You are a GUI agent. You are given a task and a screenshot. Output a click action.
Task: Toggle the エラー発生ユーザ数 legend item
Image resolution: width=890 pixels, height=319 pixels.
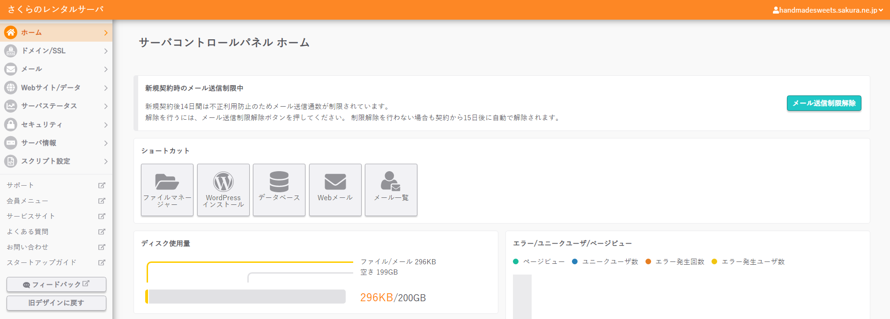click(x=748, y=261)
